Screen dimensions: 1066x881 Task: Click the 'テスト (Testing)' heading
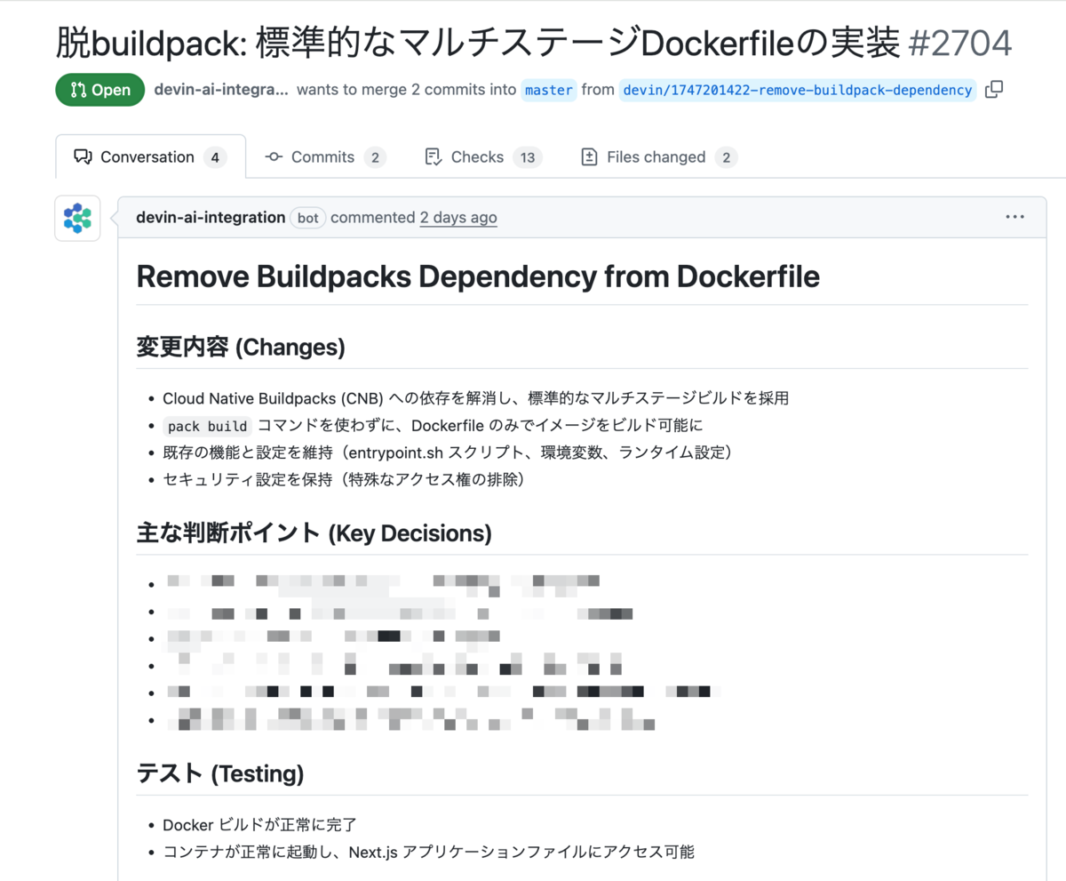[x=220, y=773]
